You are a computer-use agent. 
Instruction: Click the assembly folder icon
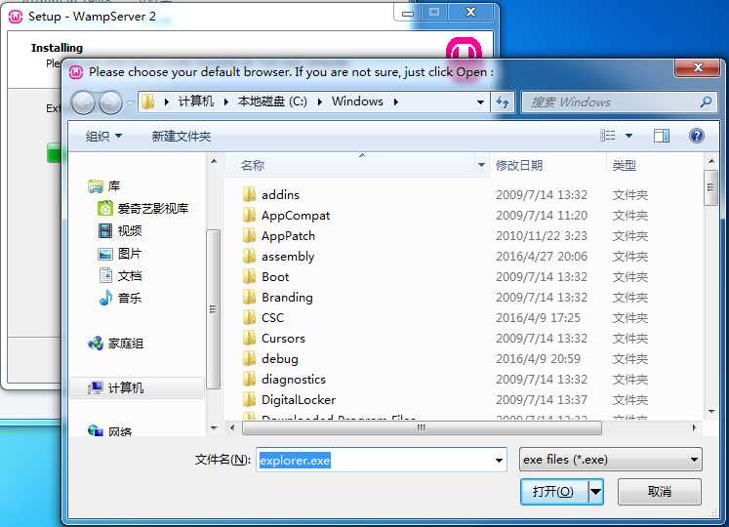[x=249, y=256]
